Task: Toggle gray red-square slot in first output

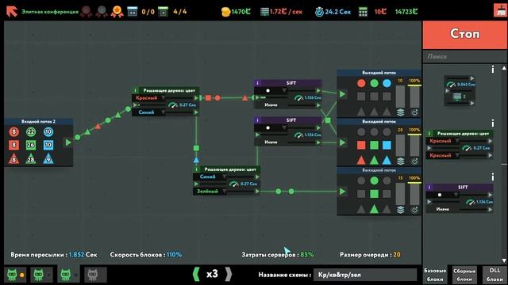Action: [361, 97]
